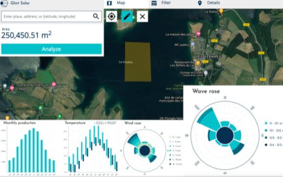Select the pencil draw area tool
283x177 pixels.
pyautogui.click(x=127, y=17)
